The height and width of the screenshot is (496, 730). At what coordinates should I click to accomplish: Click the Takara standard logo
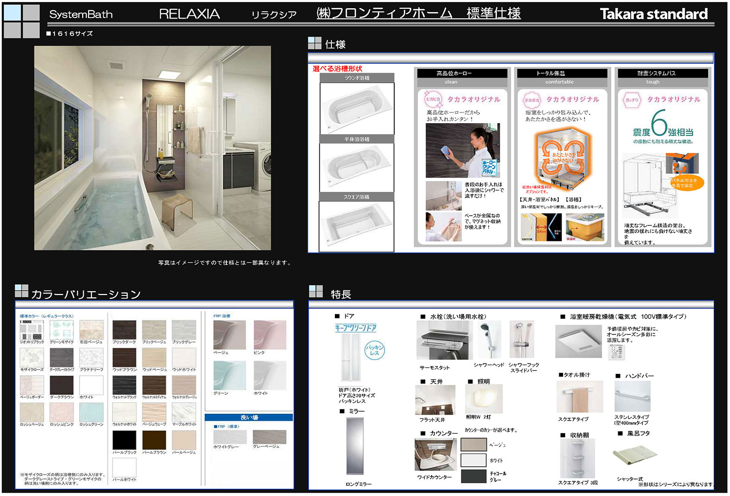pyautogui.click(x=654, y=14)
